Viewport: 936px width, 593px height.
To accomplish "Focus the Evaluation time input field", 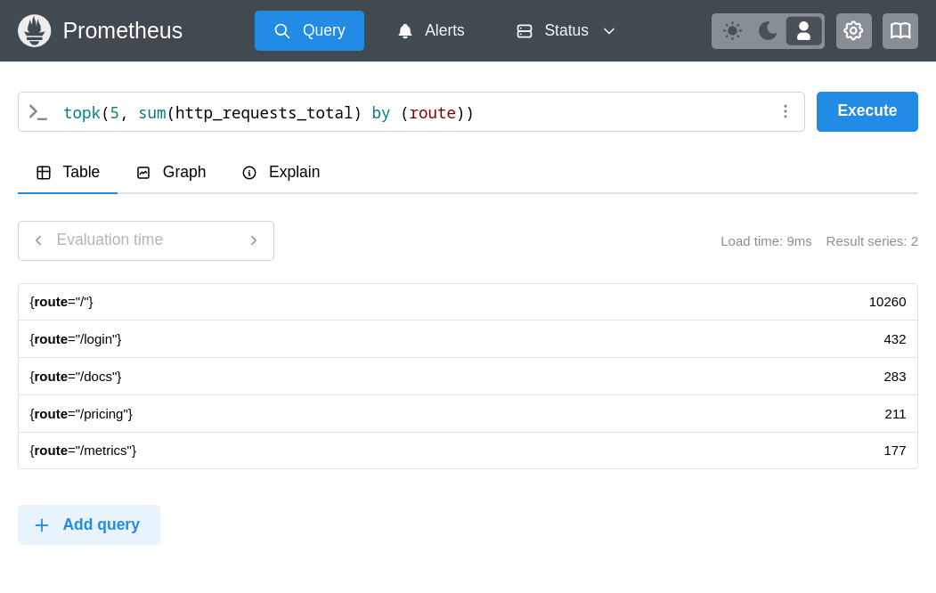I will point(145,240).
